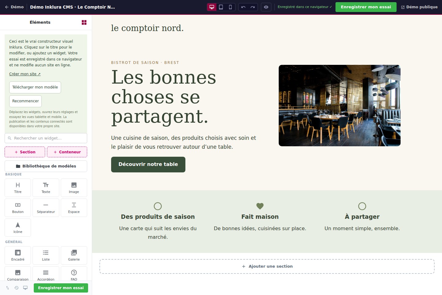Click Télécharger mon modèle button
The height and width of the screenshot is (295, 442).
(x=35, y=87)
